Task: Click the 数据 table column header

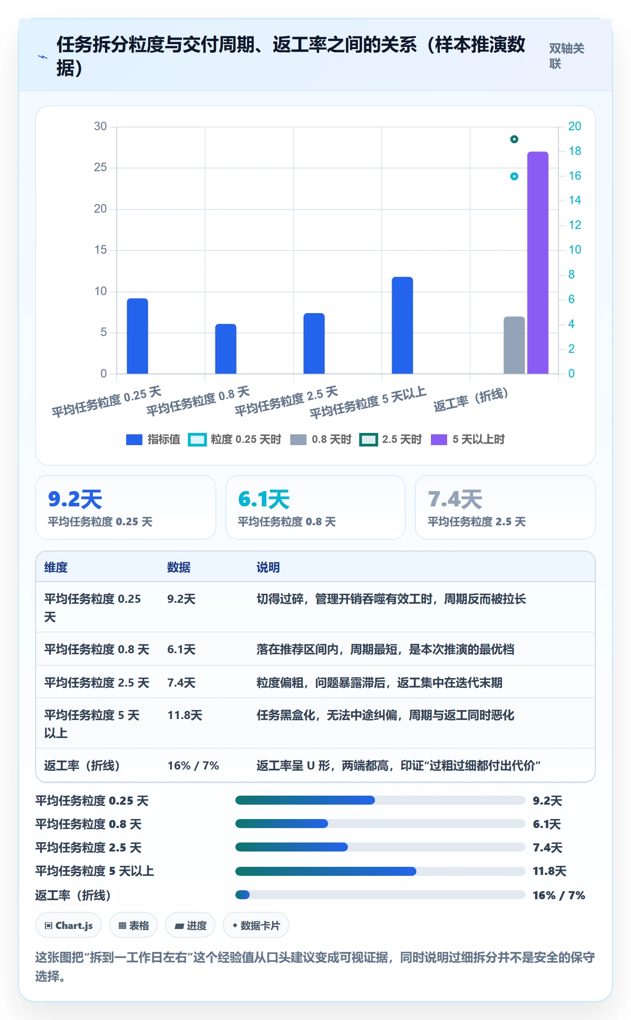Action: pos(179,567)
